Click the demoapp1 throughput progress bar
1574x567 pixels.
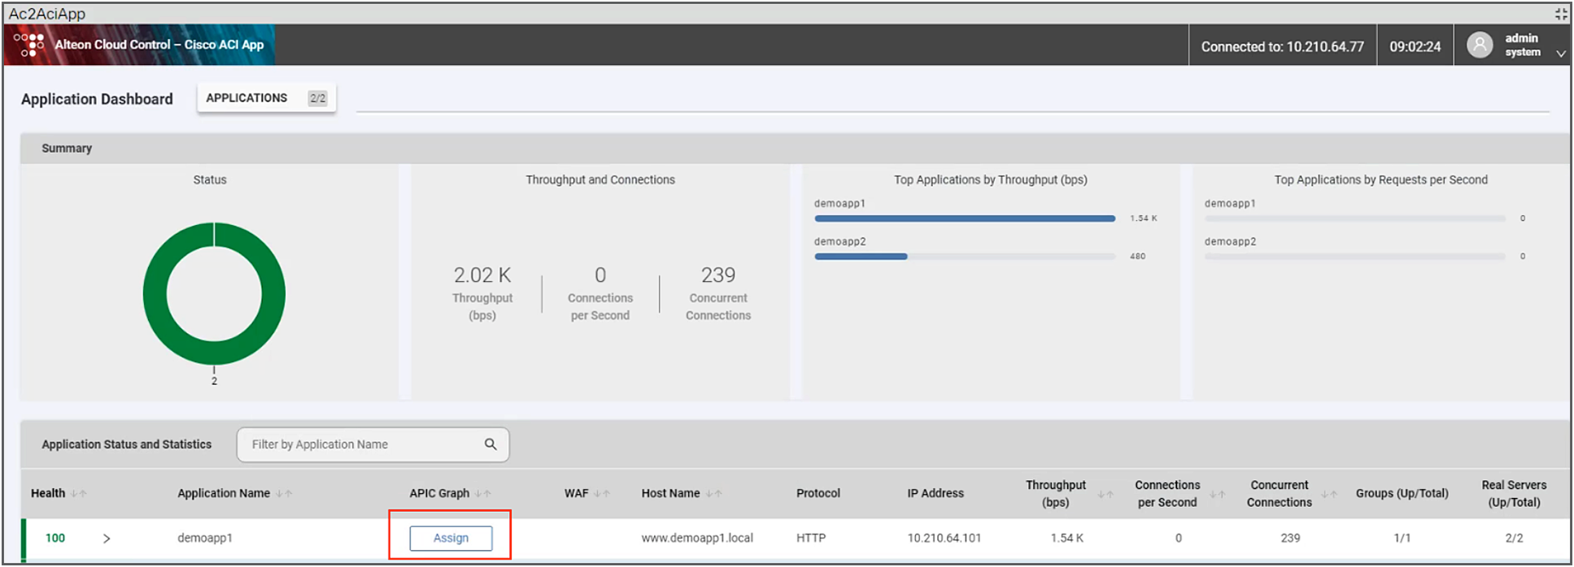click(x=965, y=219)
